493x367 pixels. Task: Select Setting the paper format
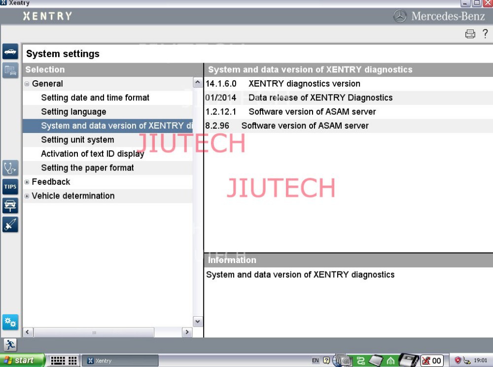tap(87, 168)
